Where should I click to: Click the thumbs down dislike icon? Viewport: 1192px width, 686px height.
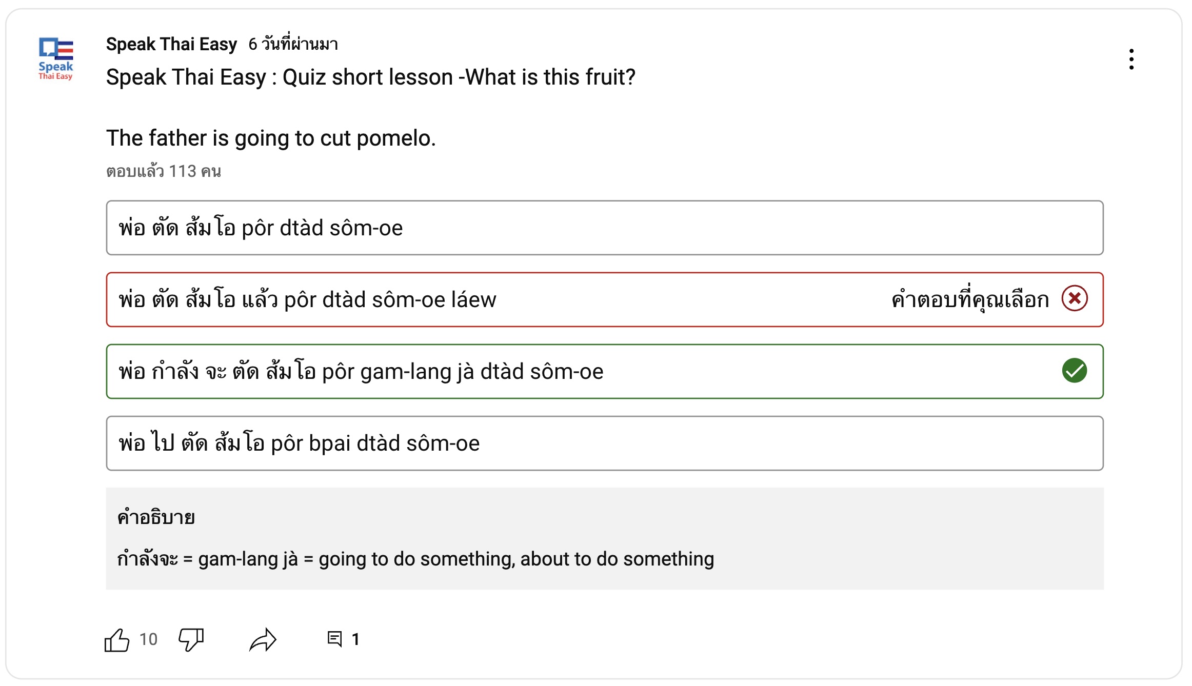pos(191,640)
